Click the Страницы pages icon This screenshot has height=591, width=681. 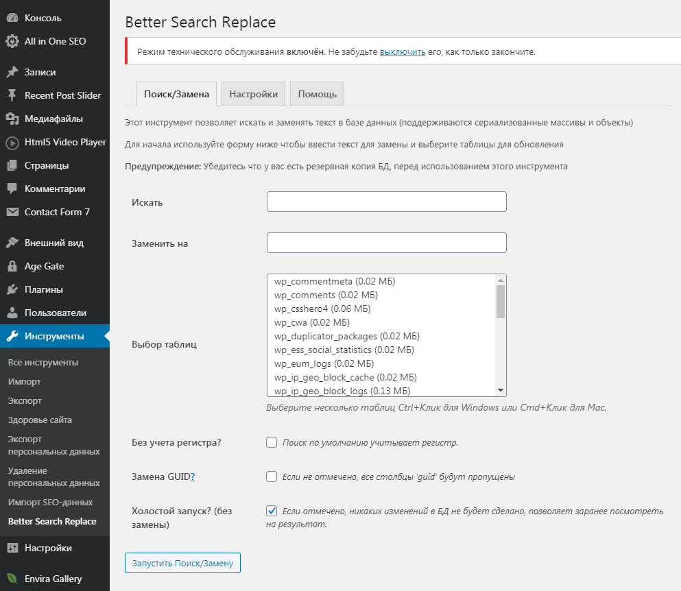(12, 165)
